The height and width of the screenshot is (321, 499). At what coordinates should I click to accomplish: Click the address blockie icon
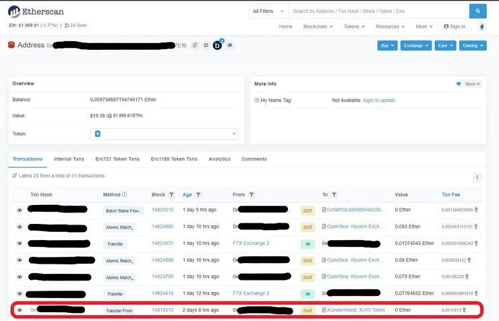tap(11, 45)
